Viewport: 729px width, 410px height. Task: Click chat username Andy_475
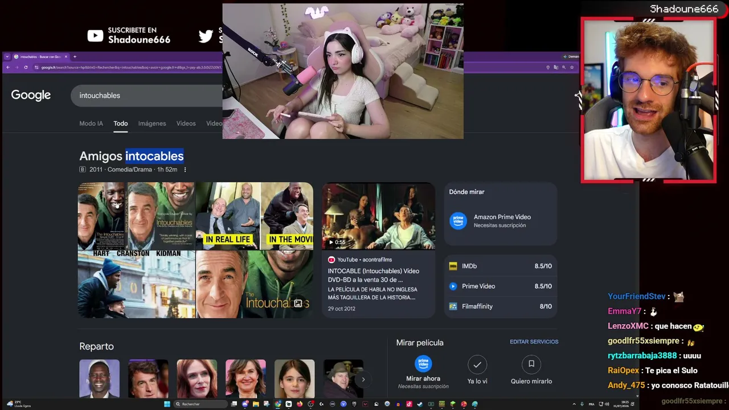point(626,385)
